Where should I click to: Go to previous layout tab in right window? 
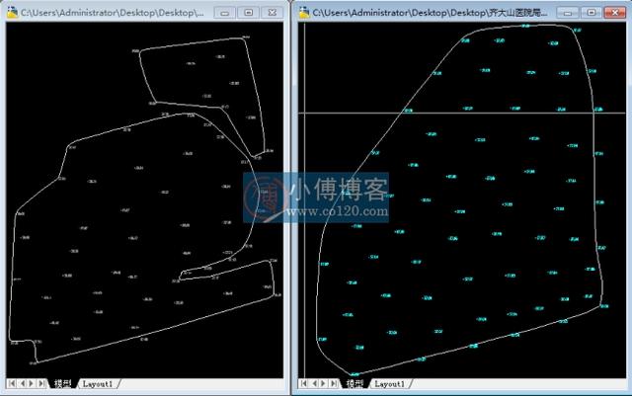[315, 382]
